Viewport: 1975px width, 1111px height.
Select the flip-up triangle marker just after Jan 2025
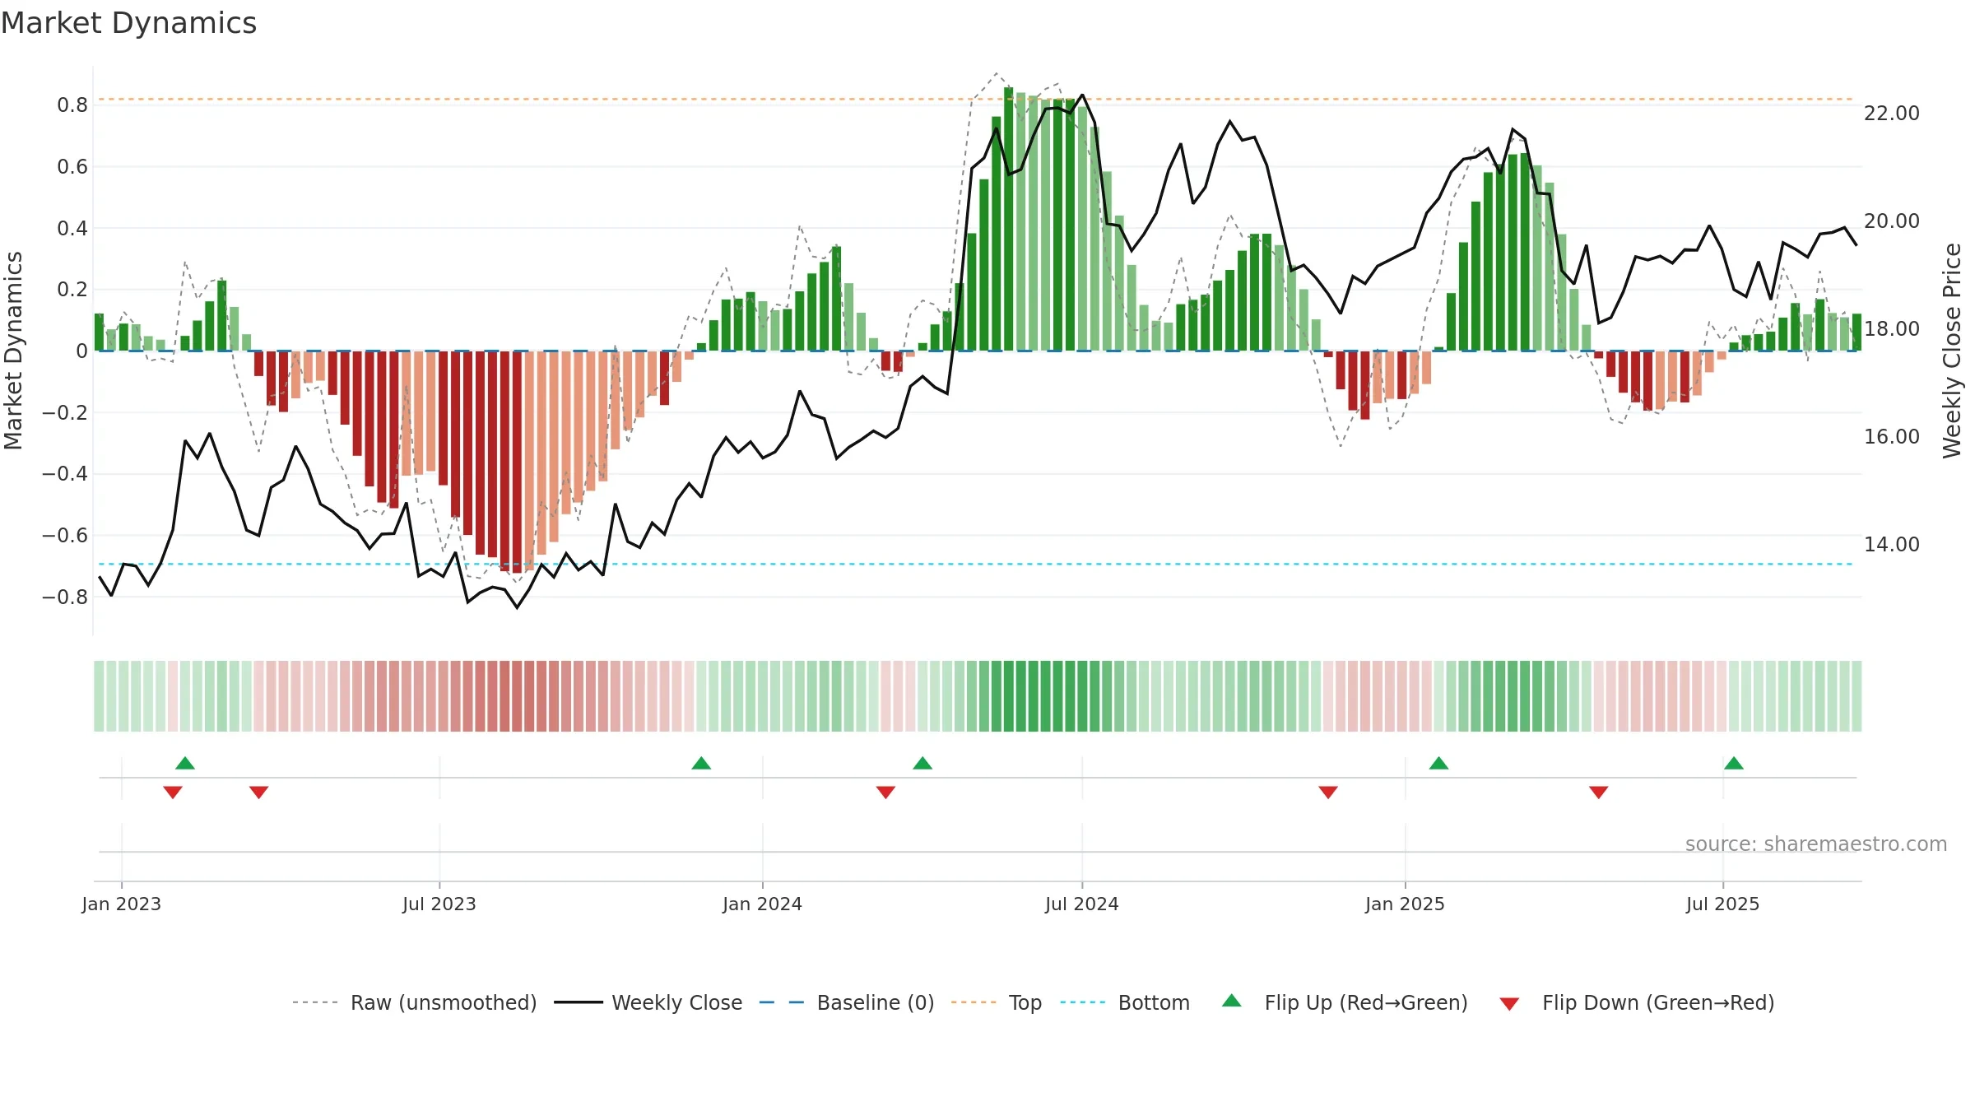tap(1438, 763)
